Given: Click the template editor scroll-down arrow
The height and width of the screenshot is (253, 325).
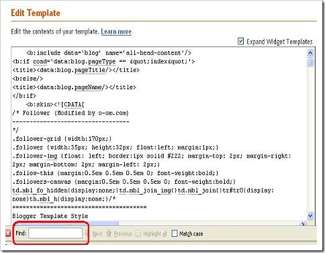Looking at the screenshot, I should pyautogui.click(x=310, y=216).
